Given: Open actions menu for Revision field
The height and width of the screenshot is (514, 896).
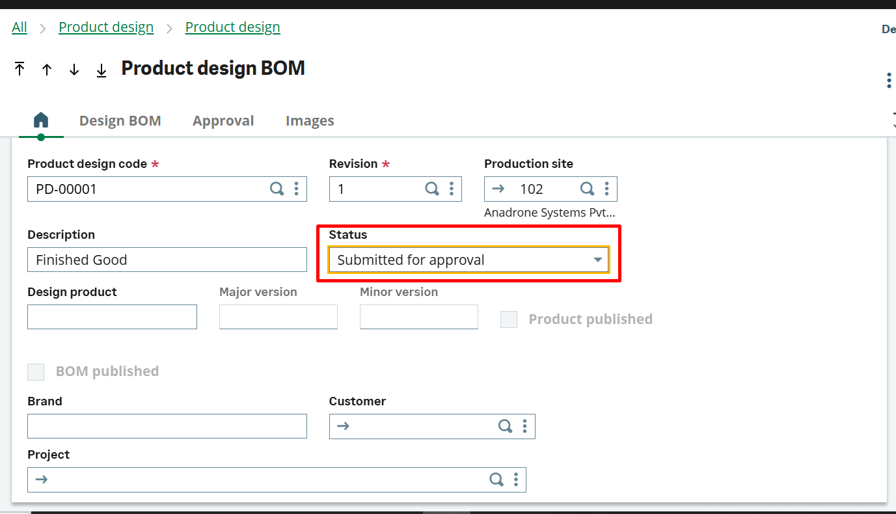Looking at the screenshot, I should coord(452,189).
